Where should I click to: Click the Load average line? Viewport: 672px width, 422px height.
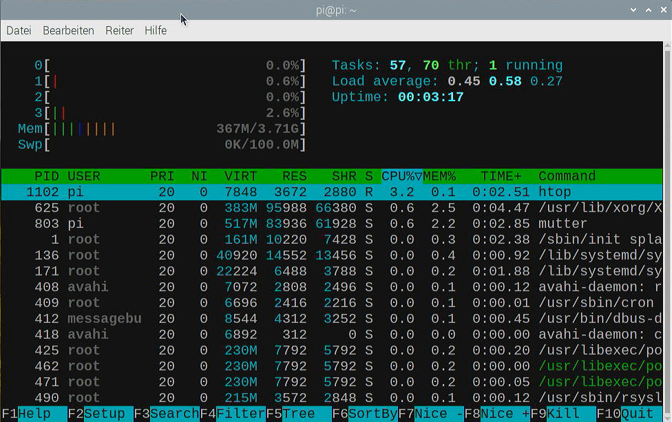click(447, 81)
